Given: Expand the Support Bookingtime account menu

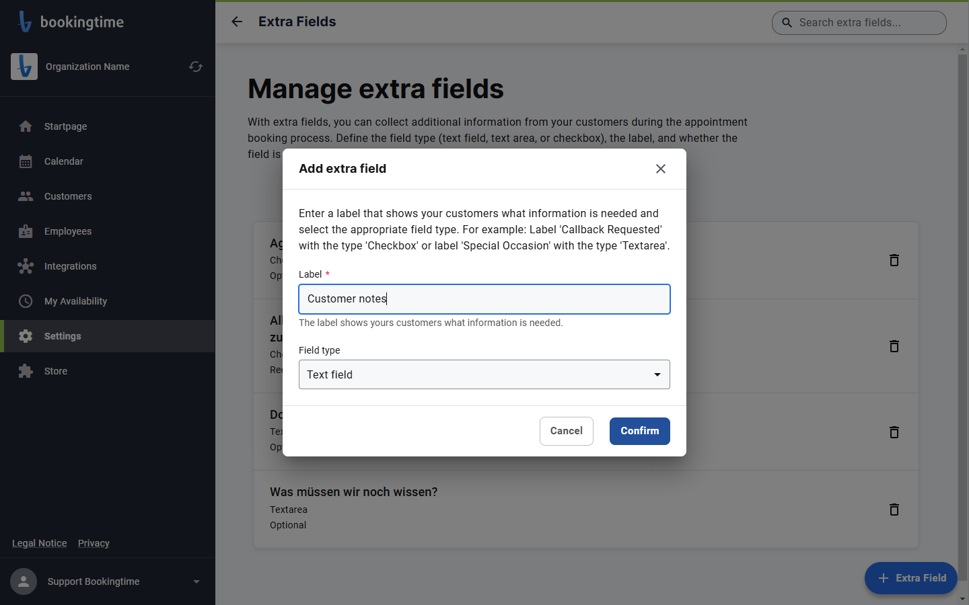Looking at the screenshot, I should click(196, 581).
